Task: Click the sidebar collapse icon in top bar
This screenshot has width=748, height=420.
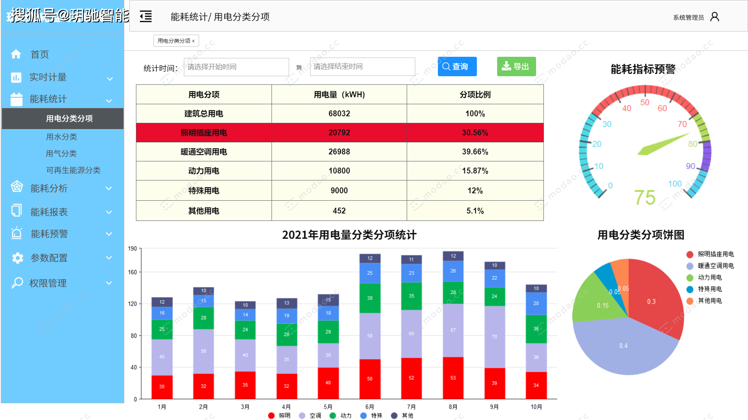Action: point(145,16)
